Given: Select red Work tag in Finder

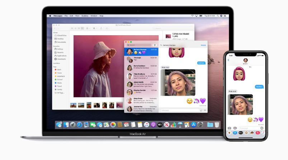Looking at the screenshot, I should click(58, 70).
